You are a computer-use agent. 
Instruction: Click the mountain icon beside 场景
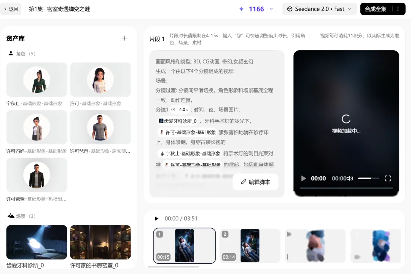11,216
